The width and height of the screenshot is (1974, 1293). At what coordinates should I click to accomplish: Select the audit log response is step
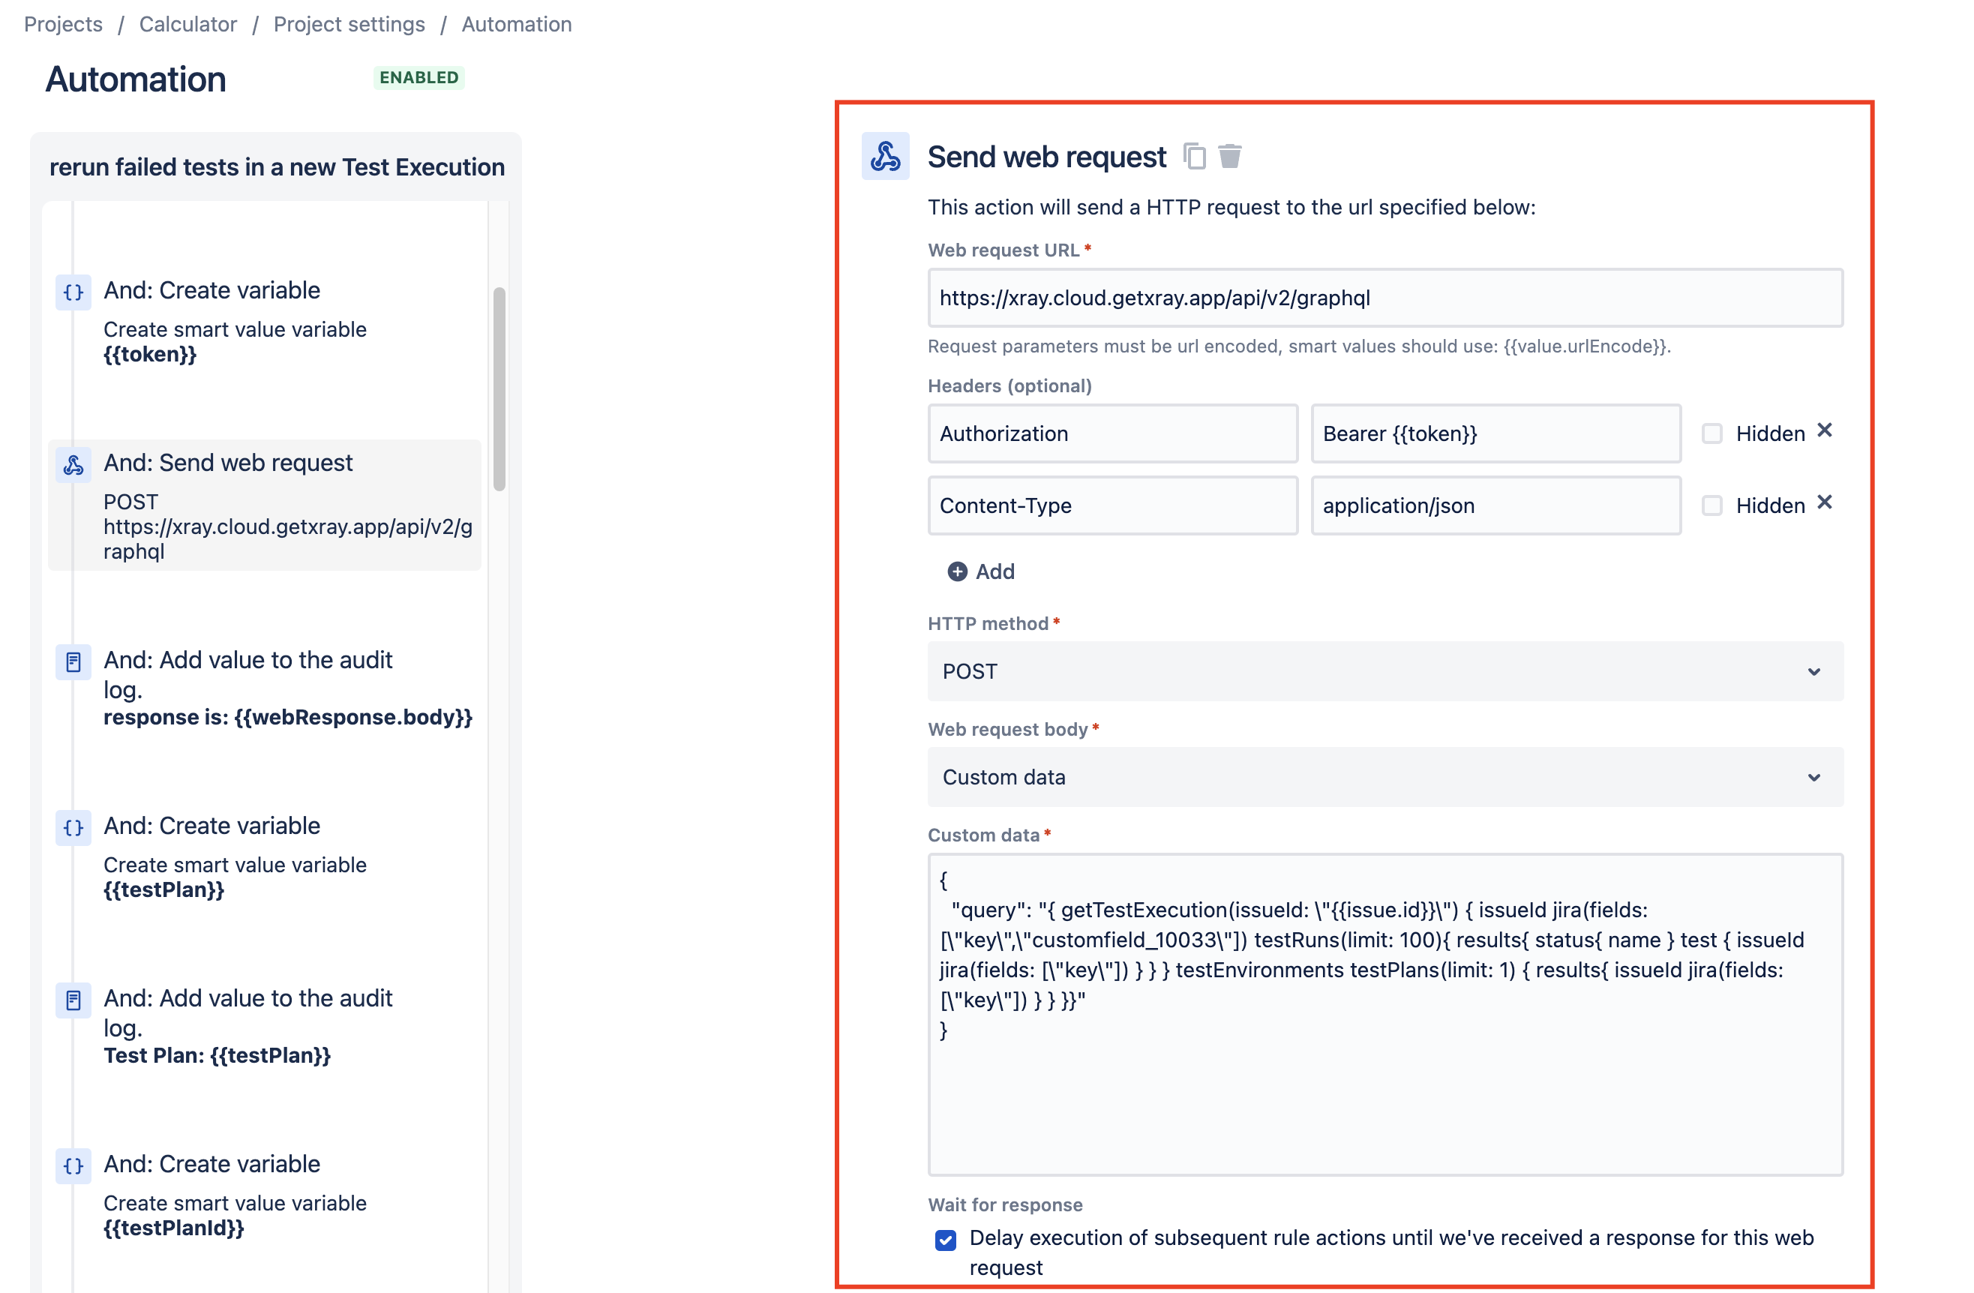tap(265, 688)
